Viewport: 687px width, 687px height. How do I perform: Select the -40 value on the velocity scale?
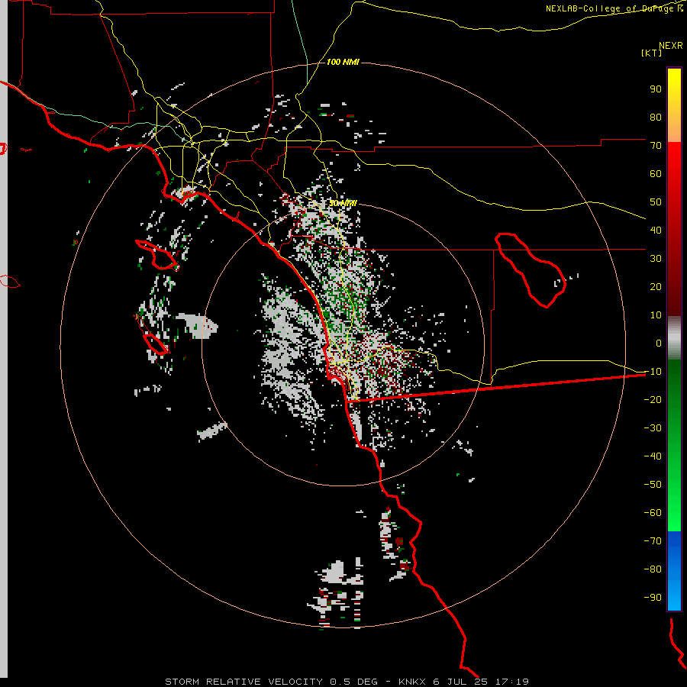653,456
